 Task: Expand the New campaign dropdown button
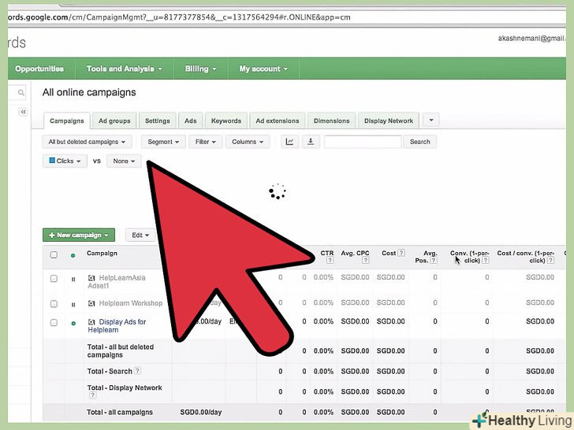click(79, 235)
